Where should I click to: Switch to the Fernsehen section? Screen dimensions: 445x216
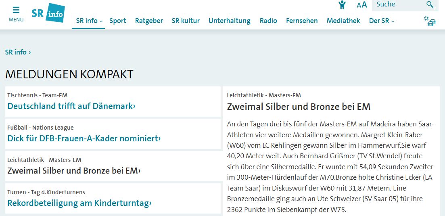(x=302, y=21)
